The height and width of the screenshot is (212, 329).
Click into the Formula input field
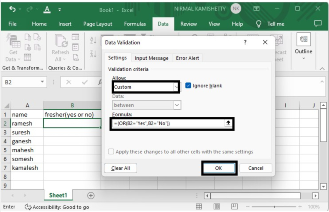(168, 124)
